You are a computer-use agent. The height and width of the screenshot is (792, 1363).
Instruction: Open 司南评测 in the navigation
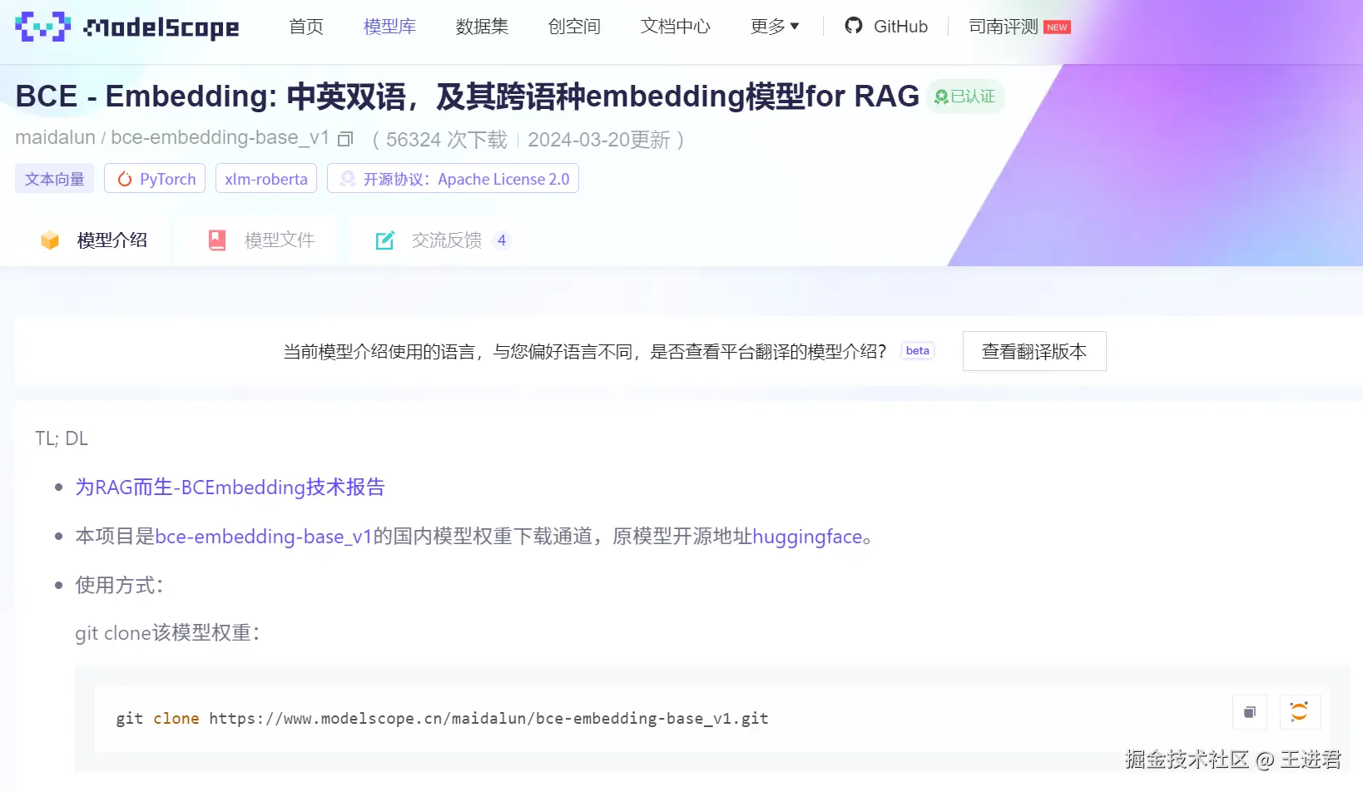pos(1004,27)
